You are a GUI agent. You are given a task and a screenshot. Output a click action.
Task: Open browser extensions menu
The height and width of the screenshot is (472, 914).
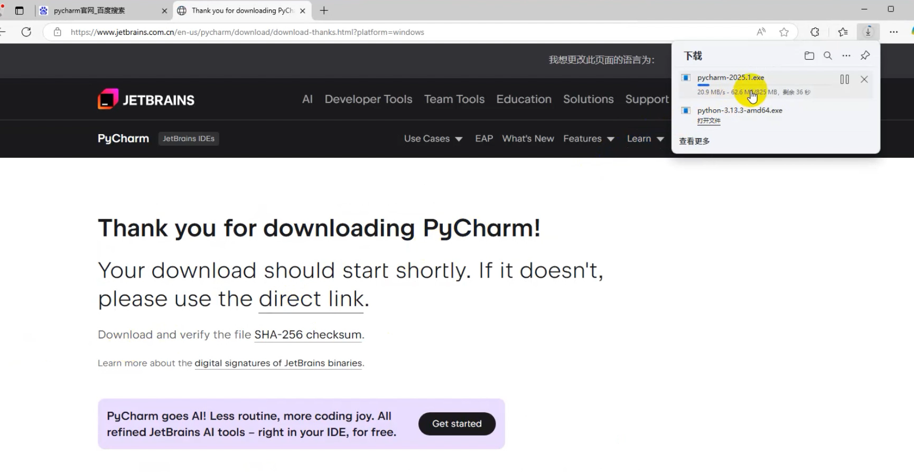[x=815, y=32]
